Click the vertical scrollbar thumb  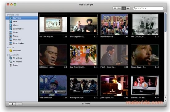coord(165,22)
